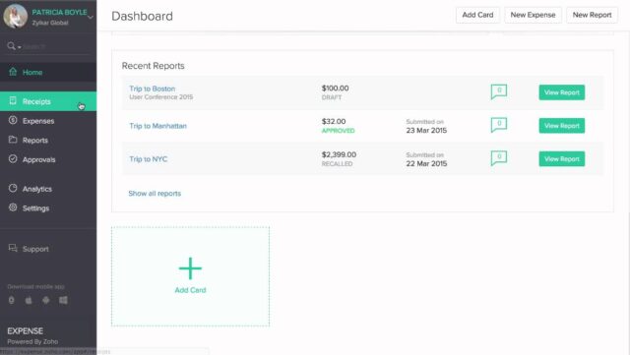The height and width of the screenshot is (355, 630).
Task: Click the Show all reports link
Action: coord(155,193)
